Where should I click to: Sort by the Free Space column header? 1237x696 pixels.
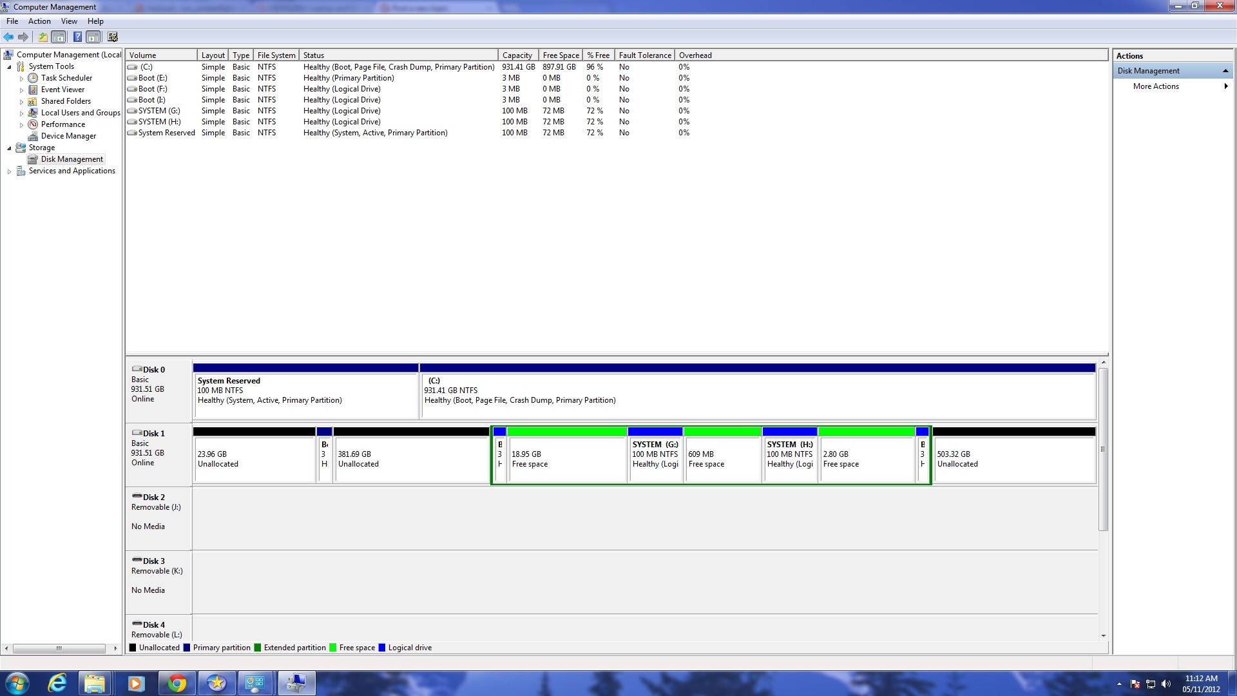click(x=561, y=55)
